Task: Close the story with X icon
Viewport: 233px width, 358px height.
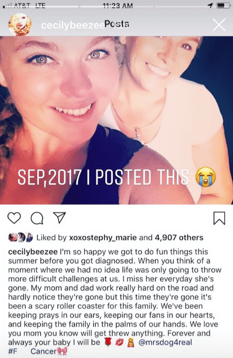Action: 219,25
